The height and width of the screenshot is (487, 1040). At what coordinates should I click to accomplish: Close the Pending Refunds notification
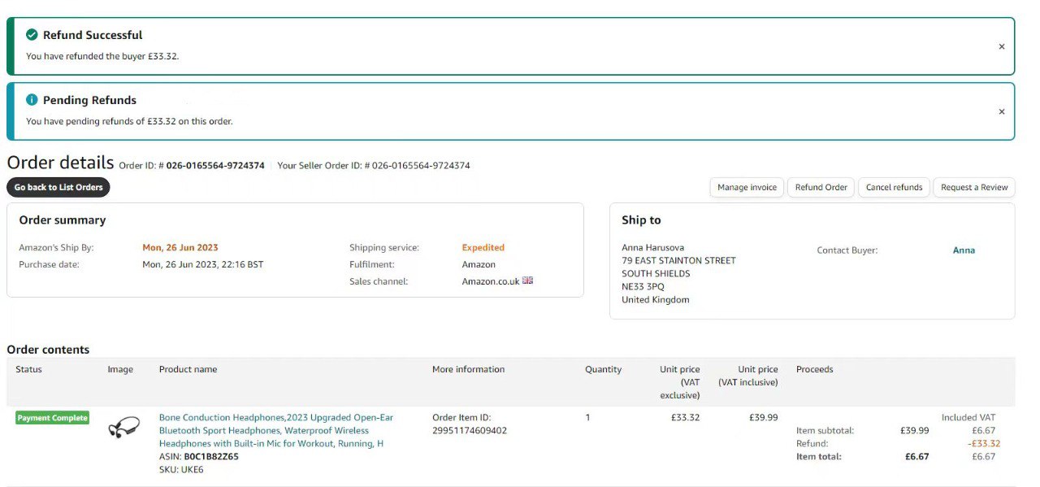1001,112
